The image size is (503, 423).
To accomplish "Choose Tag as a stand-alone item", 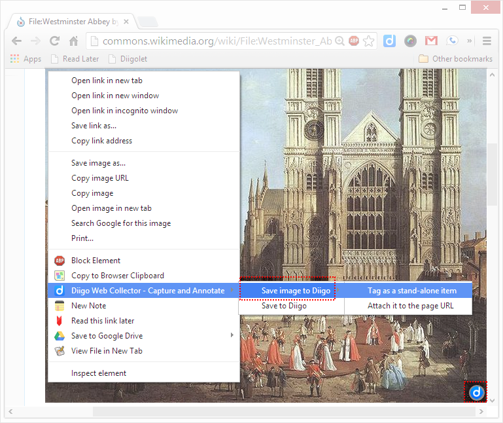I will coord(408,291).
